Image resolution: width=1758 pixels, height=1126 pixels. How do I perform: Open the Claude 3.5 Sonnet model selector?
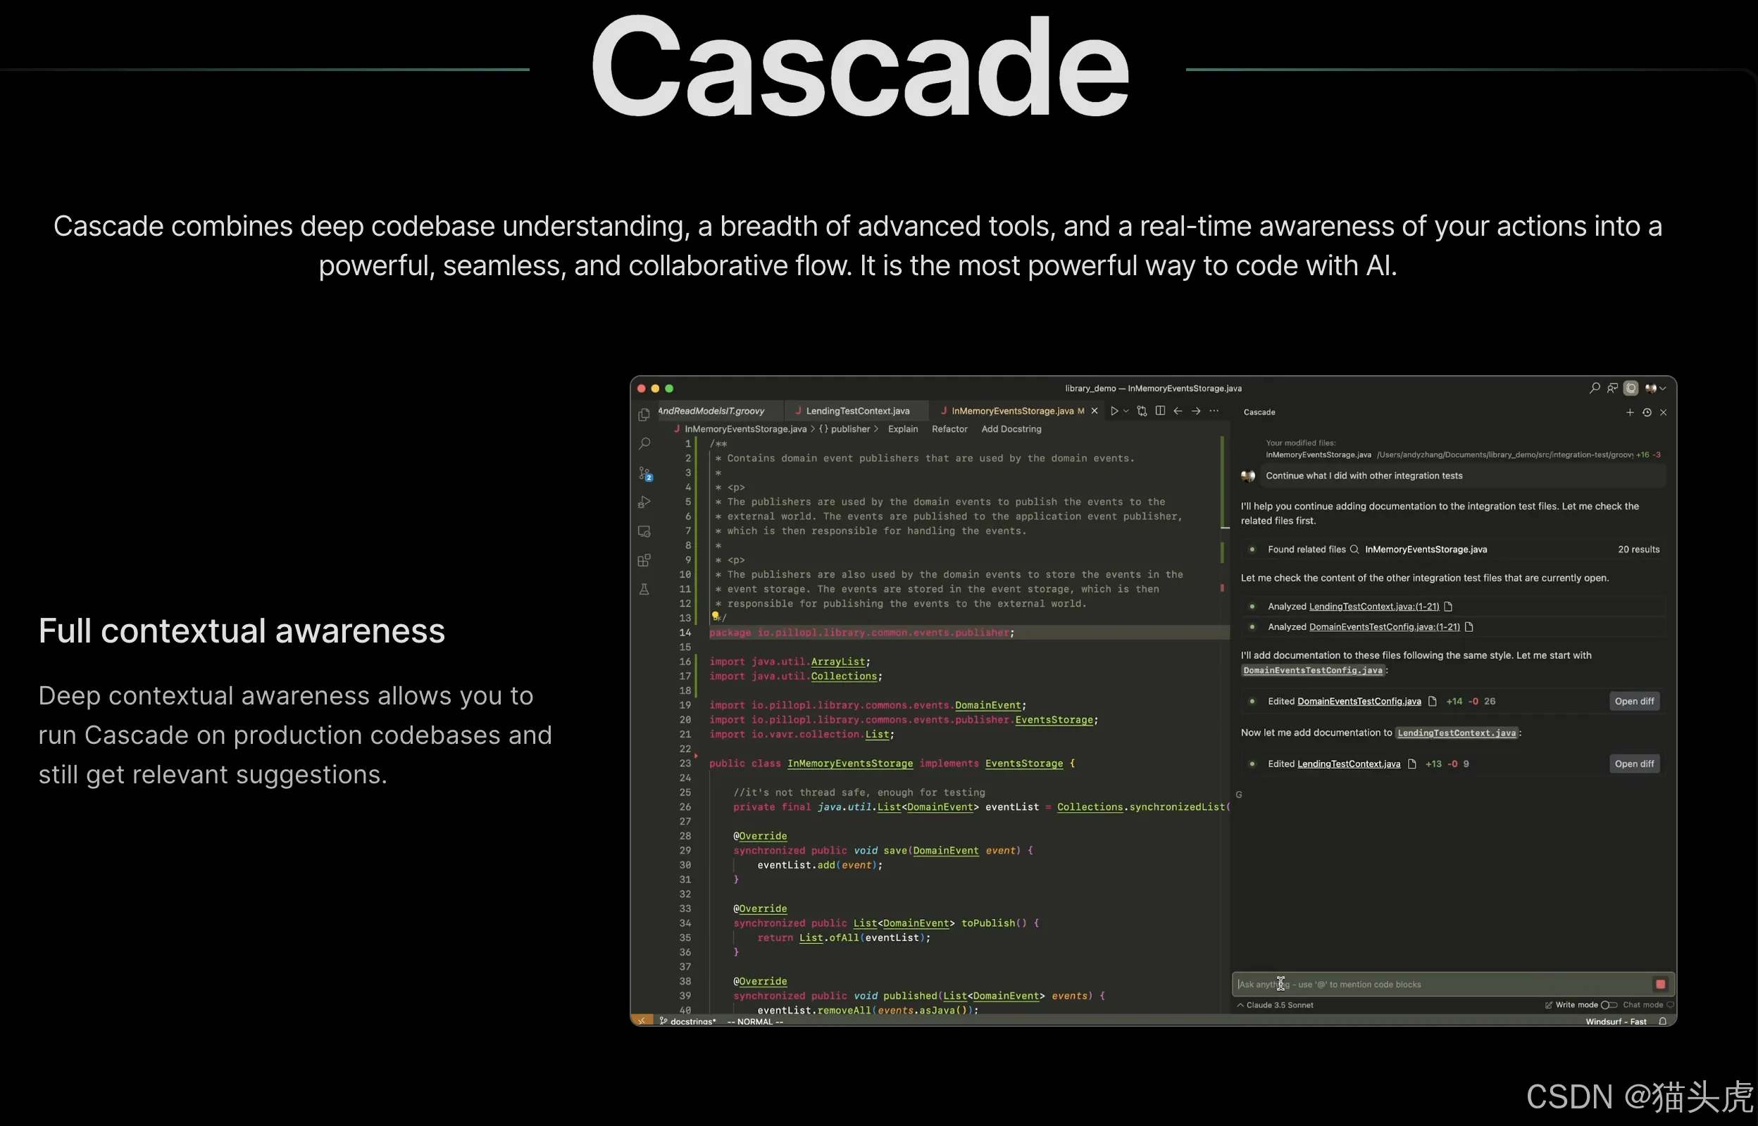click(x=1275, y=1006)
